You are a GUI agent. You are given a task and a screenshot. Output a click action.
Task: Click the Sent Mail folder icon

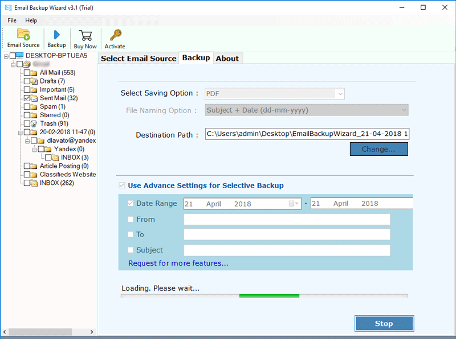[34, 98]
